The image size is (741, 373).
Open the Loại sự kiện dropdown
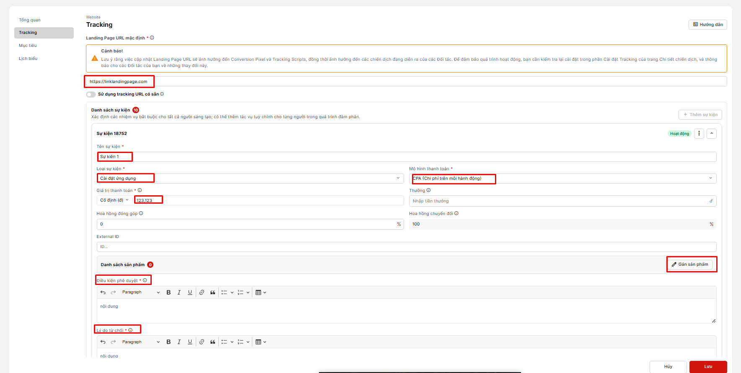tap(250, 179)
